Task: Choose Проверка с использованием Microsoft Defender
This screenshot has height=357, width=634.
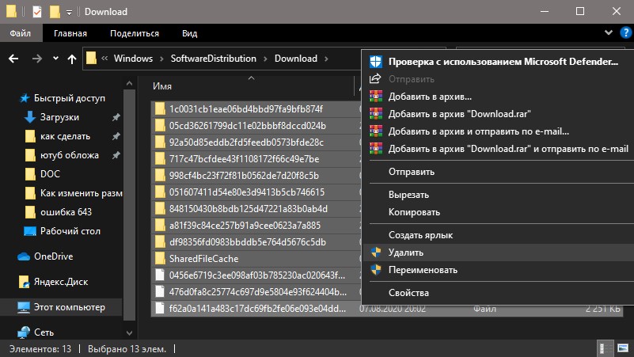Action: click(x=498, y=62)
